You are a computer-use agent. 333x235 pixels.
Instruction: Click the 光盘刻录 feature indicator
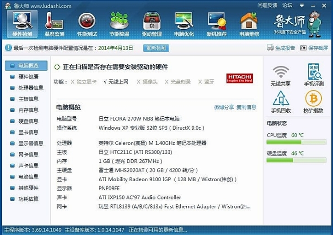click(178, 82)
